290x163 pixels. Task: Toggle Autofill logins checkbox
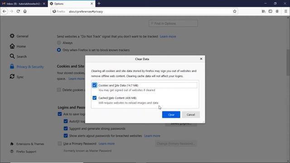[66, 121]
